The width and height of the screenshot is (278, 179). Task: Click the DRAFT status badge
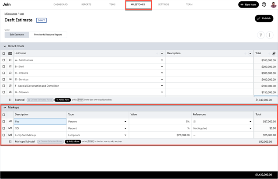(42, 20)
